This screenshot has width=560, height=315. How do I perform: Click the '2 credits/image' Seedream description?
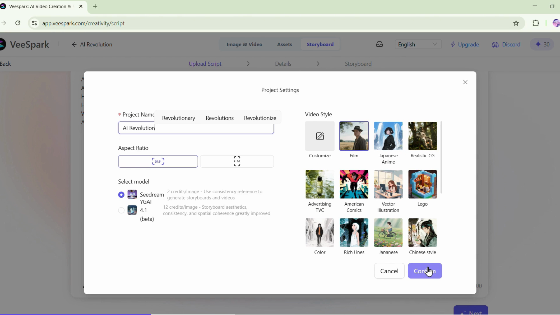tap(214, 195)
